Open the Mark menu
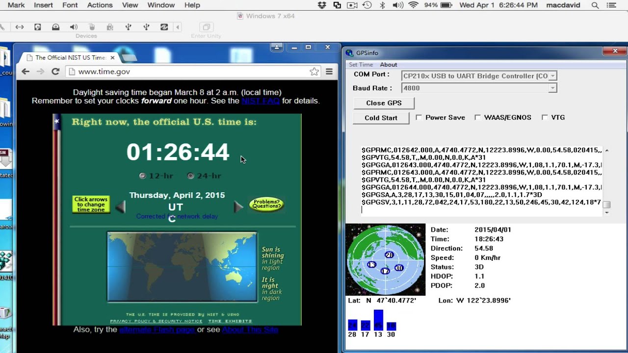The width and height of the screenshot is (628, 353). (x=16, y=5)
